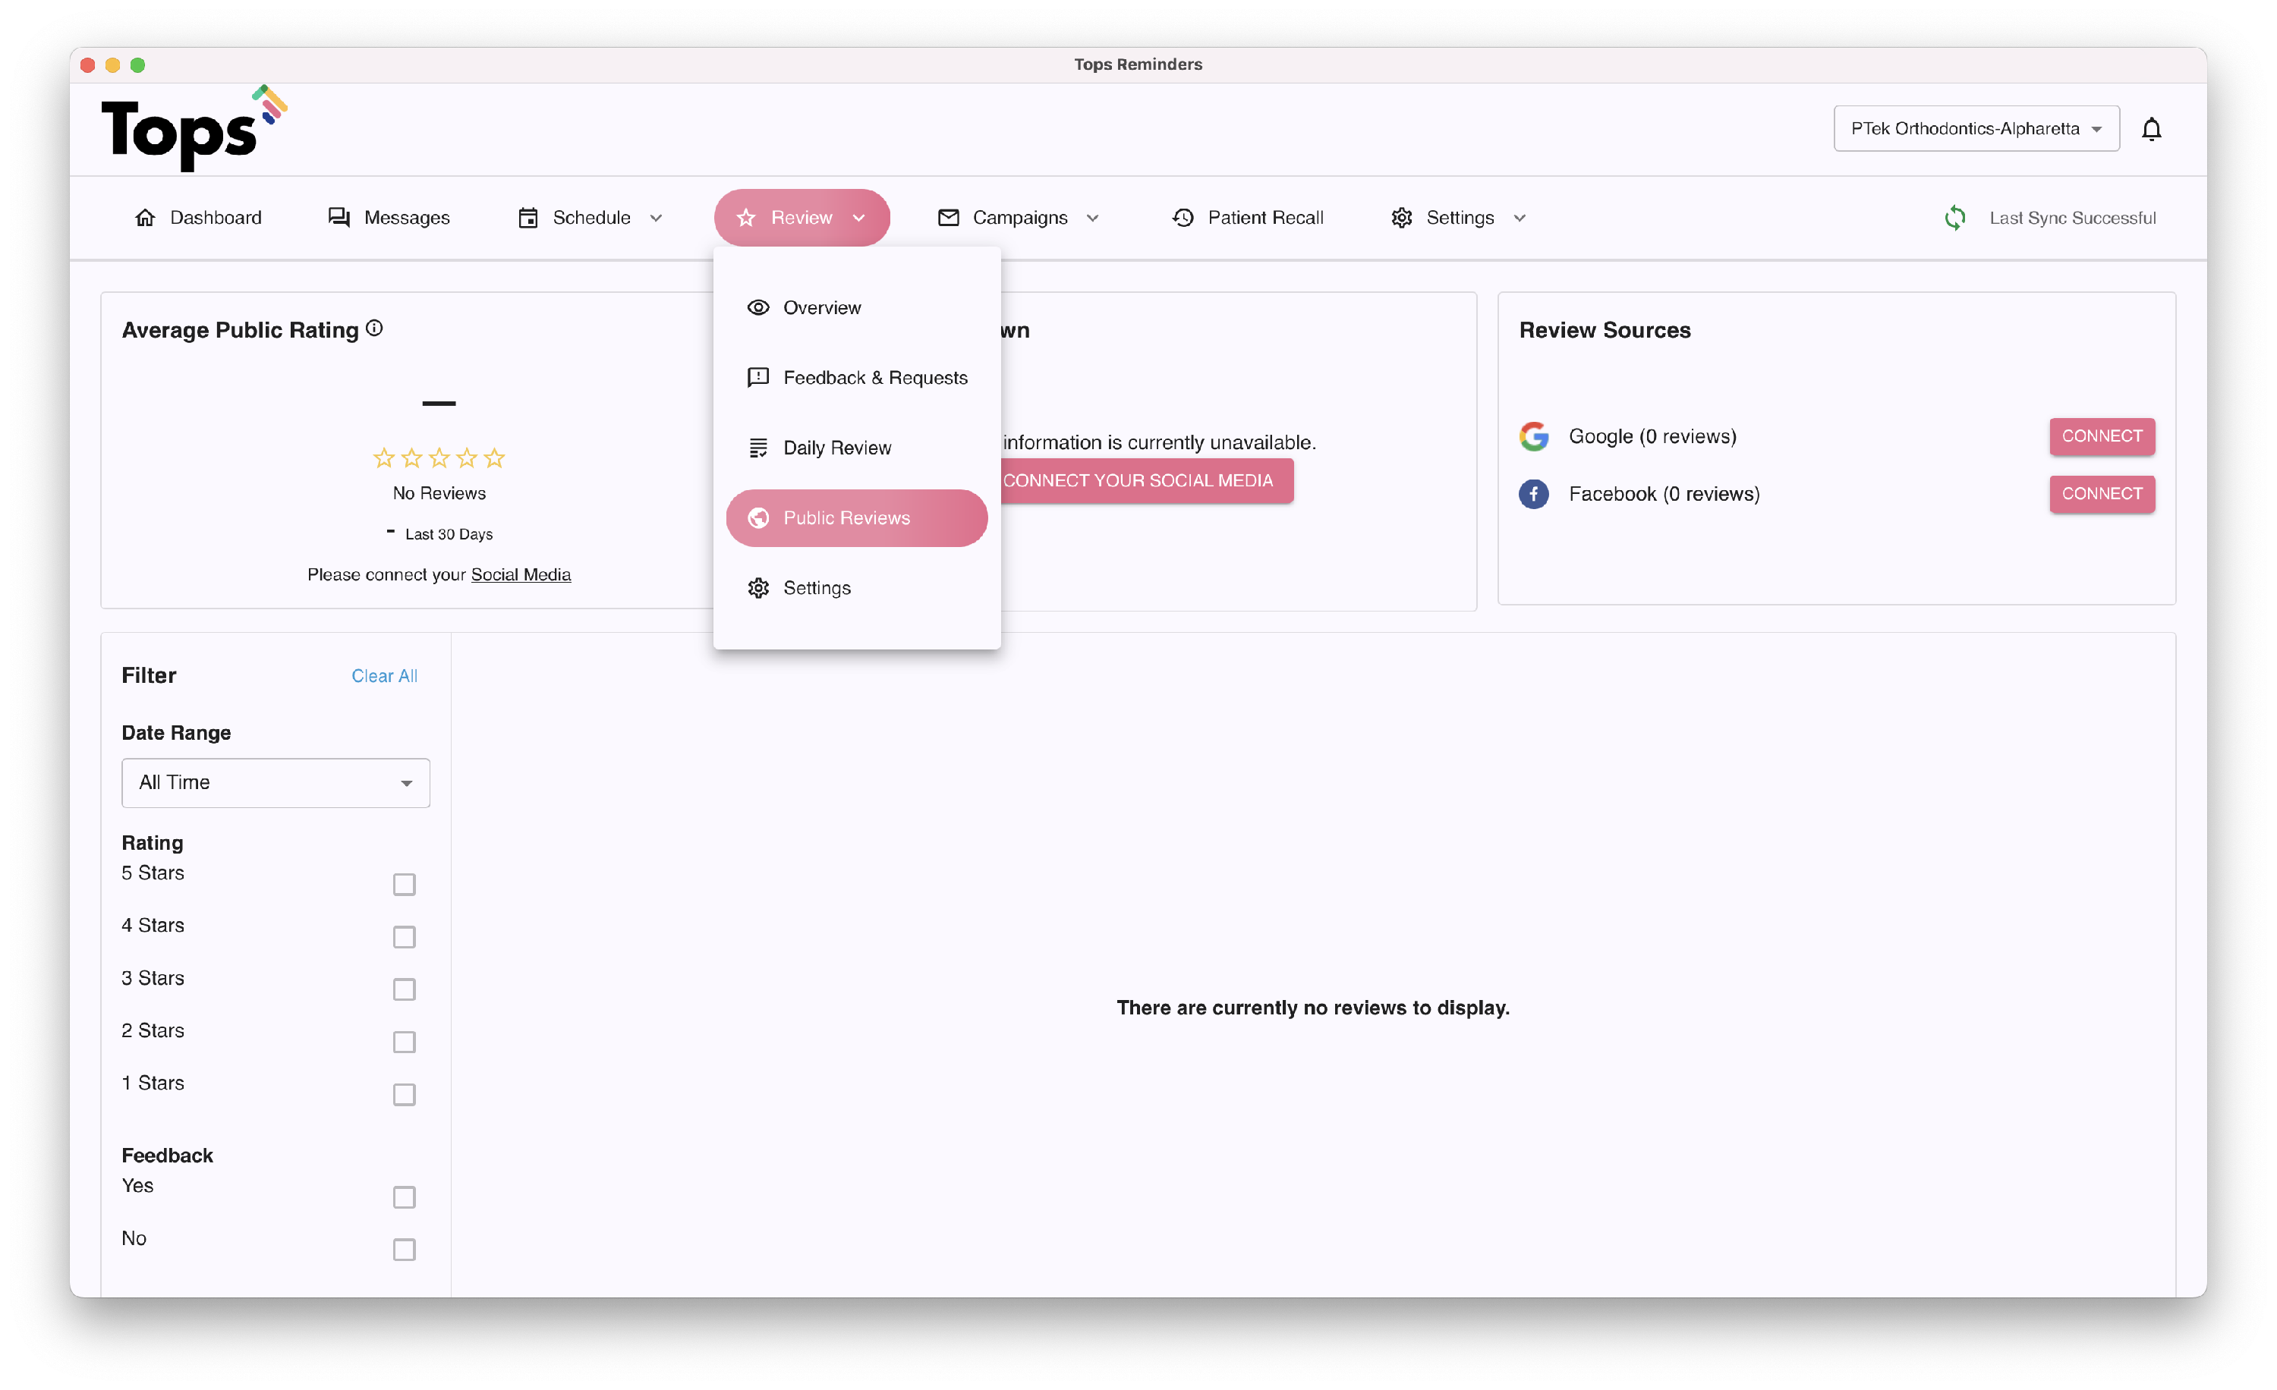Expand the All Time date range dropdown
This screenshot has height=1390, width=2277.
(x=276, y=782)
